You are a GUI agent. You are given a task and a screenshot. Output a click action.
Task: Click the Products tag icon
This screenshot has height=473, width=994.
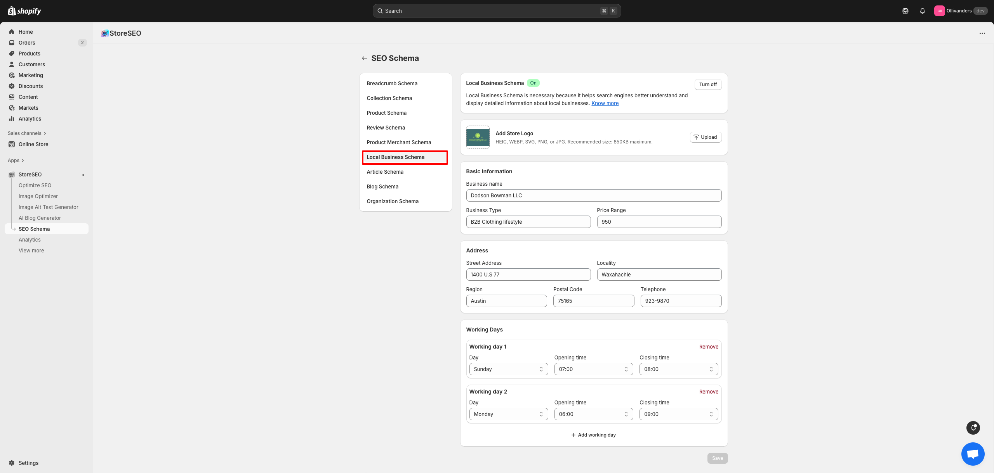12,54
